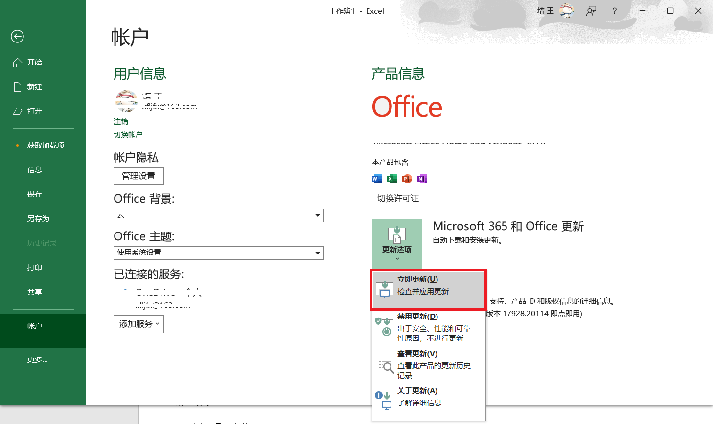Click the 查看更新 magnifier icon

(385, 364)
